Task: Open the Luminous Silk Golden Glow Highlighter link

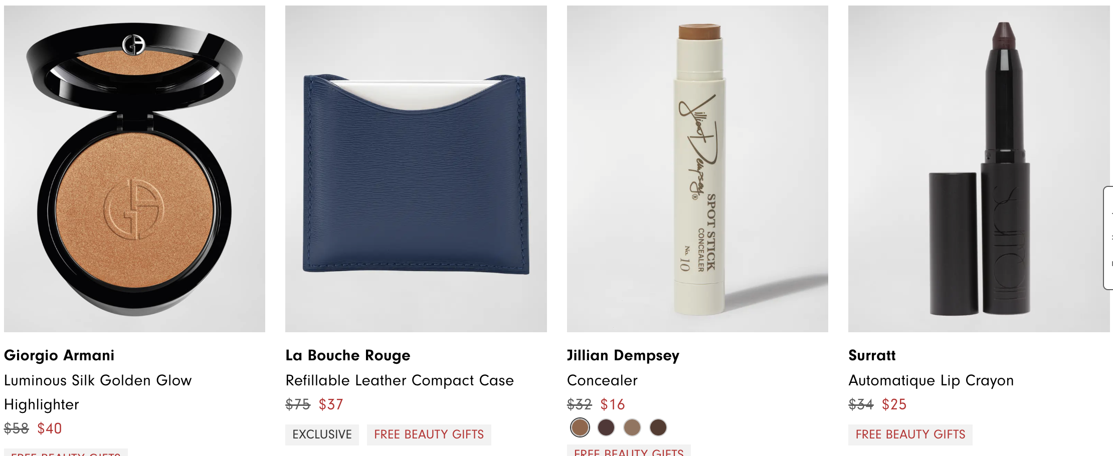Action: tap(98, 392)
